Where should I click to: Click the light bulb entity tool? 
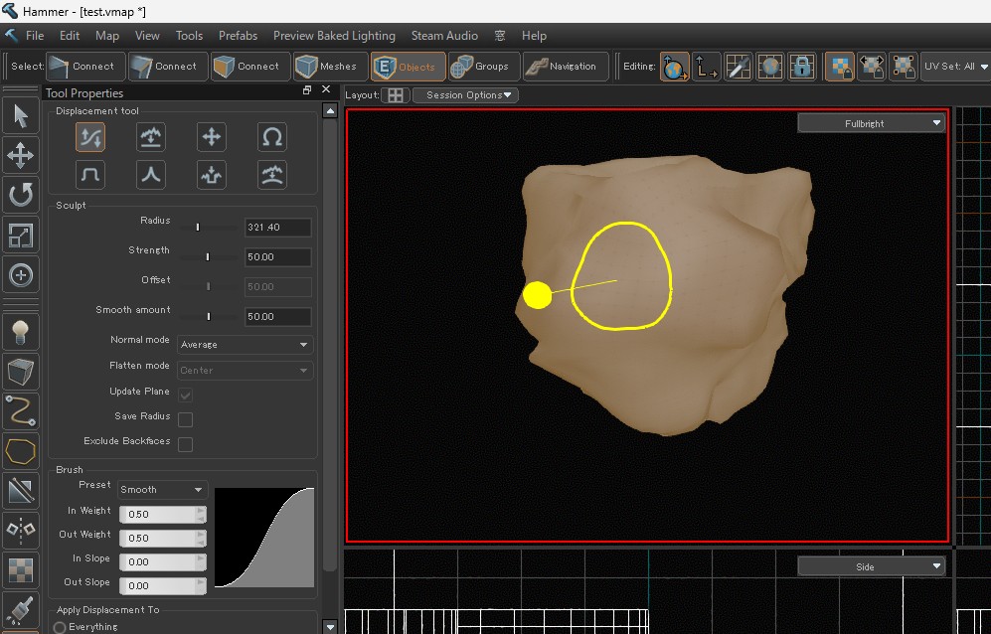(21, 331)
